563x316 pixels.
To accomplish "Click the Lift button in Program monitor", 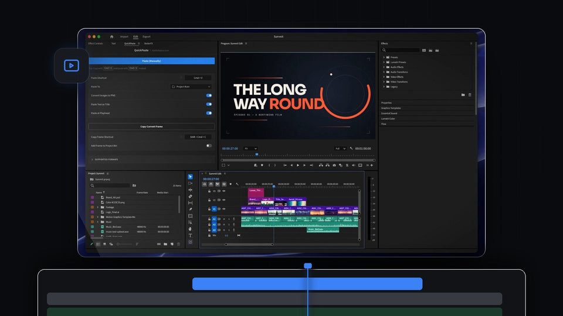I will pyautogui.click(x=321, y=165).
